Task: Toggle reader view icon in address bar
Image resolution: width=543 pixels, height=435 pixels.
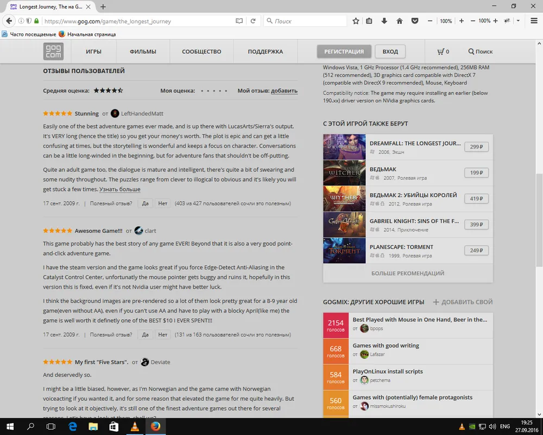Action: (239, 21)
